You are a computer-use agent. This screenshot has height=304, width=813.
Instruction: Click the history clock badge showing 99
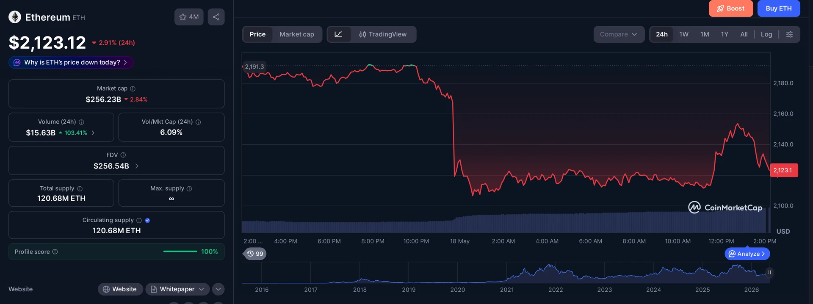coord(255,254)
